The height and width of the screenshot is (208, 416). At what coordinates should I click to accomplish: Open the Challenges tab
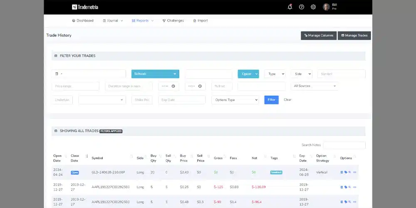[173, 21]
